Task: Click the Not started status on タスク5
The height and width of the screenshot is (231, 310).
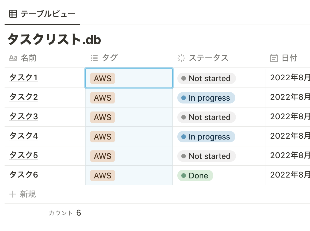Action: pyautogui.click(x=206, y=156)
